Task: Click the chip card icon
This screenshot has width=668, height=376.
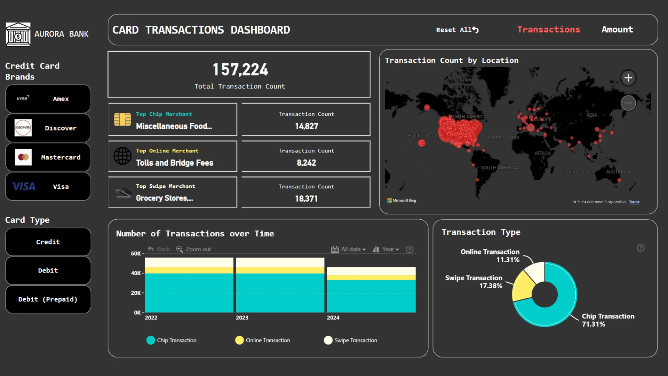Action: pyautogui.click(x=122, y=119)
